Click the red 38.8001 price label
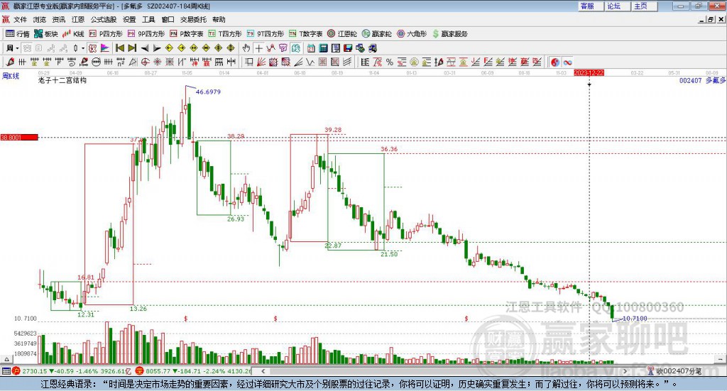727x391 pixels. pos(19,138)
